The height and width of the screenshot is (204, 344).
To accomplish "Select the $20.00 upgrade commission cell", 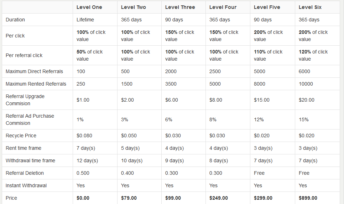I will click(306, 100).
